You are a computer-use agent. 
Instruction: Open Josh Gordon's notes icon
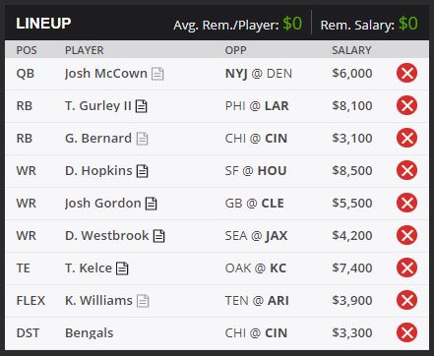152,204
